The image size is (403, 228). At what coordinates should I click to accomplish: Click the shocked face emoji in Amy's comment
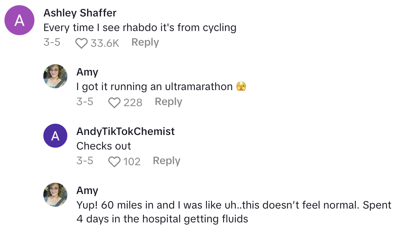pyautogui.click(x=241, y=87)
